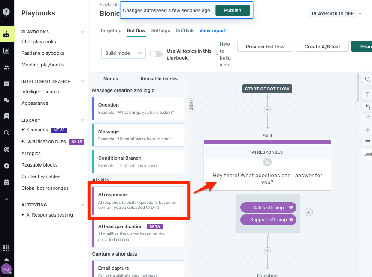Publish the playbook changes

233,10
